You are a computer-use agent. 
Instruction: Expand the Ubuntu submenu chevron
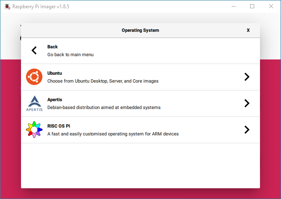pyautogui.click(x=247, y=77)
